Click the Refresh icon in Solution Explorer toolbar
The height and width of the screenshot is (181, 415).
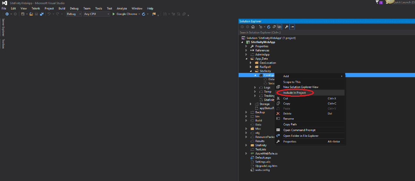(x=268, y=27)
